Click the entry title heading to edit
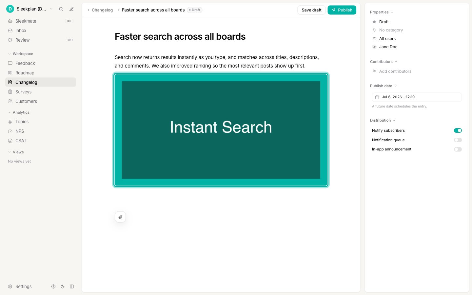 [x=180, y=36]
